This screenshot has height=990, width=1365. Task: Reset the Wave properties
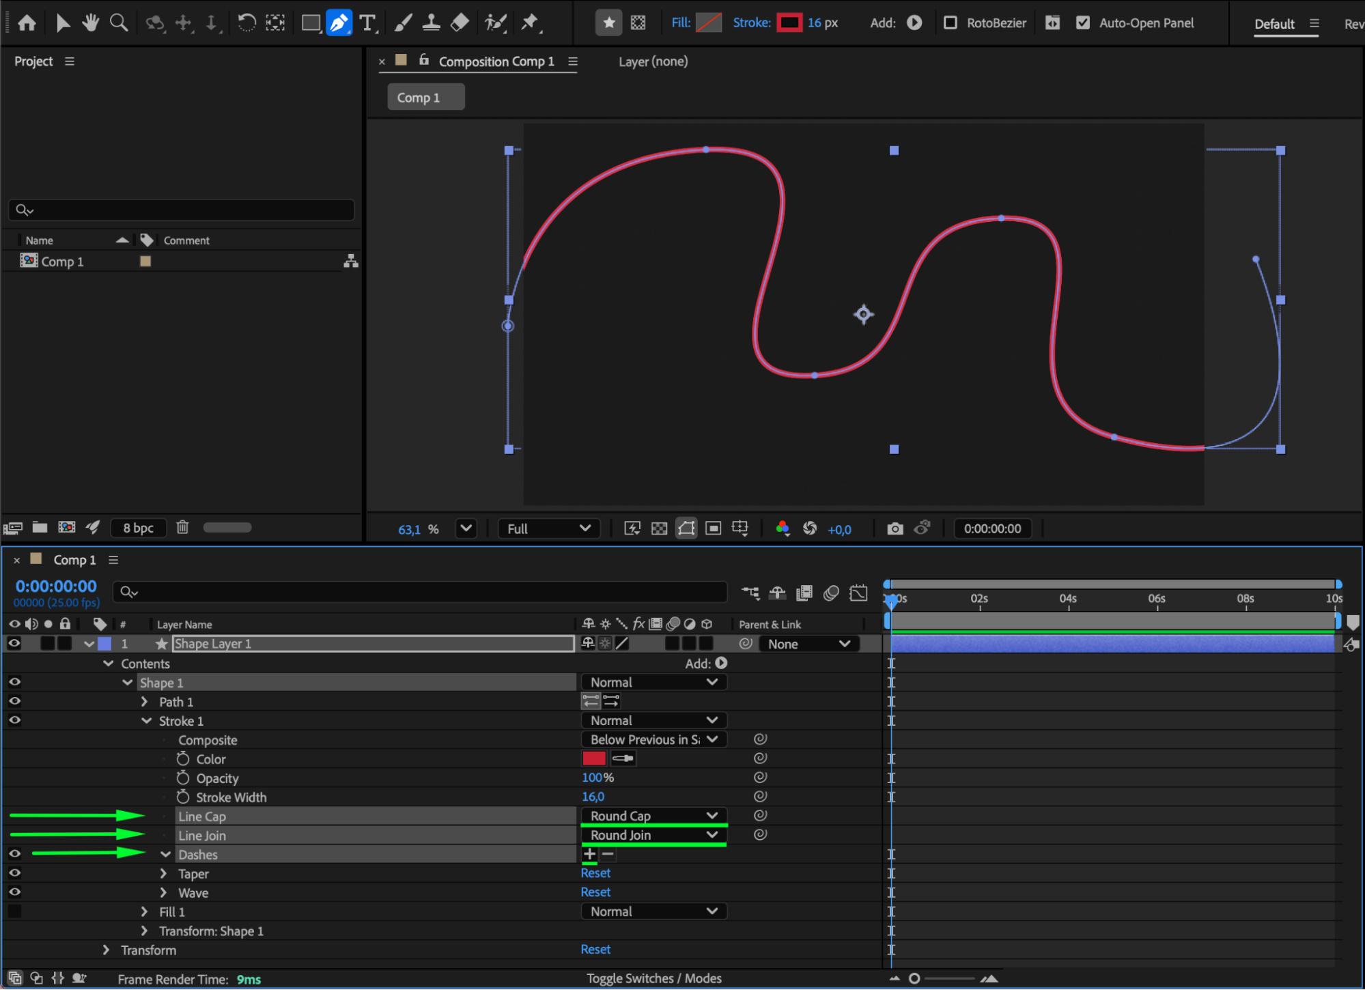[x=595, y=892]
